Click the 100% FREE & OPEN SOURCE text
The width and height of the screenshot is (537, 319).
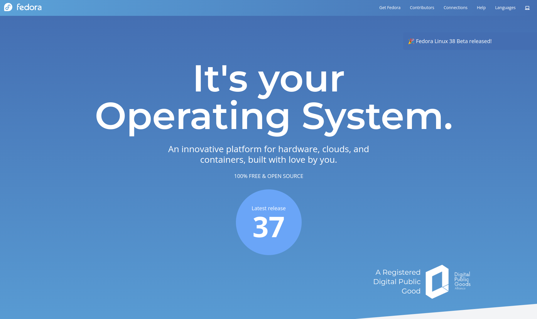tap(269, 176)
